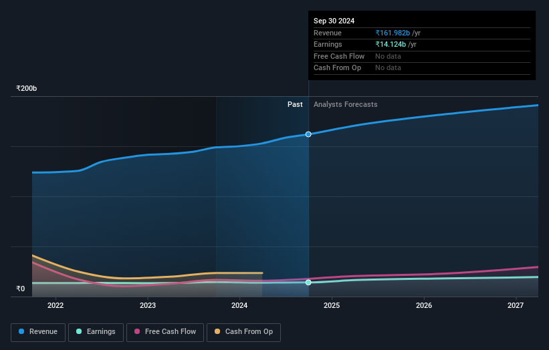
Task: Click the ₹161.982b revenue value
Action: pyautogui.click(x=393, y=33)
